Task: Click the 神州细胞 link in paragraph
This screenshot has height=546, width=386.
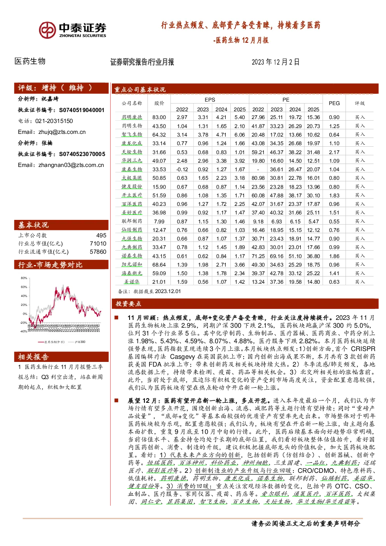Action: pyautogui.click(x=256, y=463)
